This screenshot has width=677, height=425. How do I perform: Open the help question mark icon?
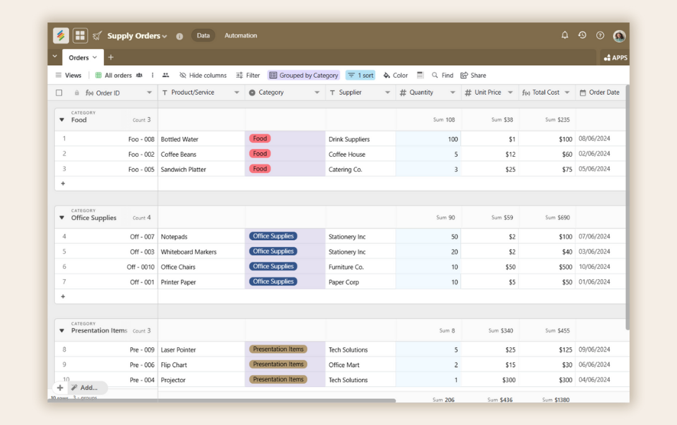600,35
